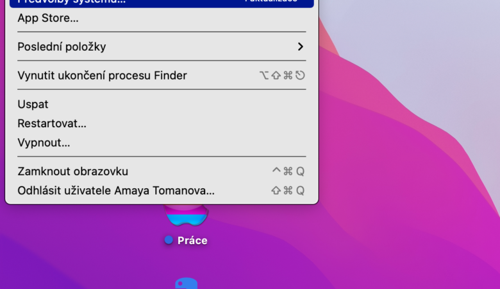Select the Práce label text on desktop

(x=192, y=240)
